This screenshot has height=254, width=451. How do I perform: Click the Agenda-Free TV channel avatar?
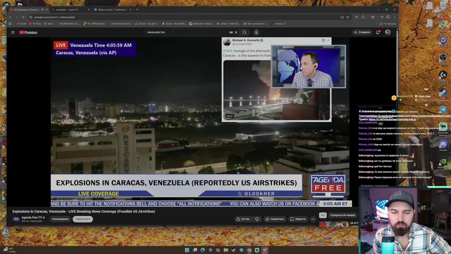pos(16,219)
